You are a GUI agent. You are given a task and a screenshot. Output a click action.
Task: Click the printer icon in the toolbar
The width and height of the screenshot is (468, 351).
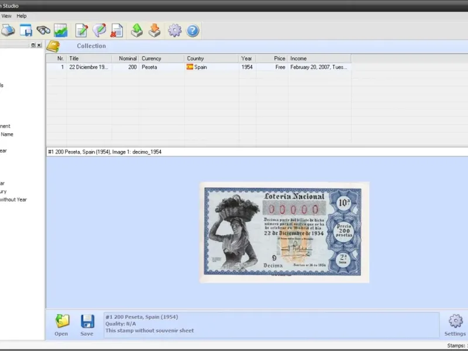pos(8,30)
